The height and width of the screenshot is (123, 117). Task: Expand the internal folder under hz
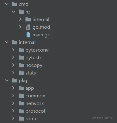point(20,19)
